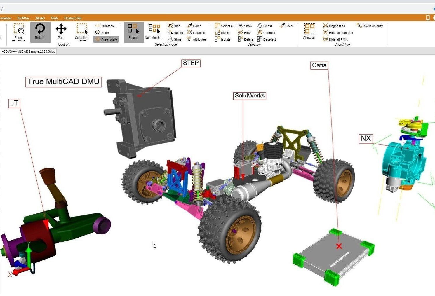Click Ghost in Selection mode group
The height and width of the screenshot is (296, 435).
click(x=175, y=39)
